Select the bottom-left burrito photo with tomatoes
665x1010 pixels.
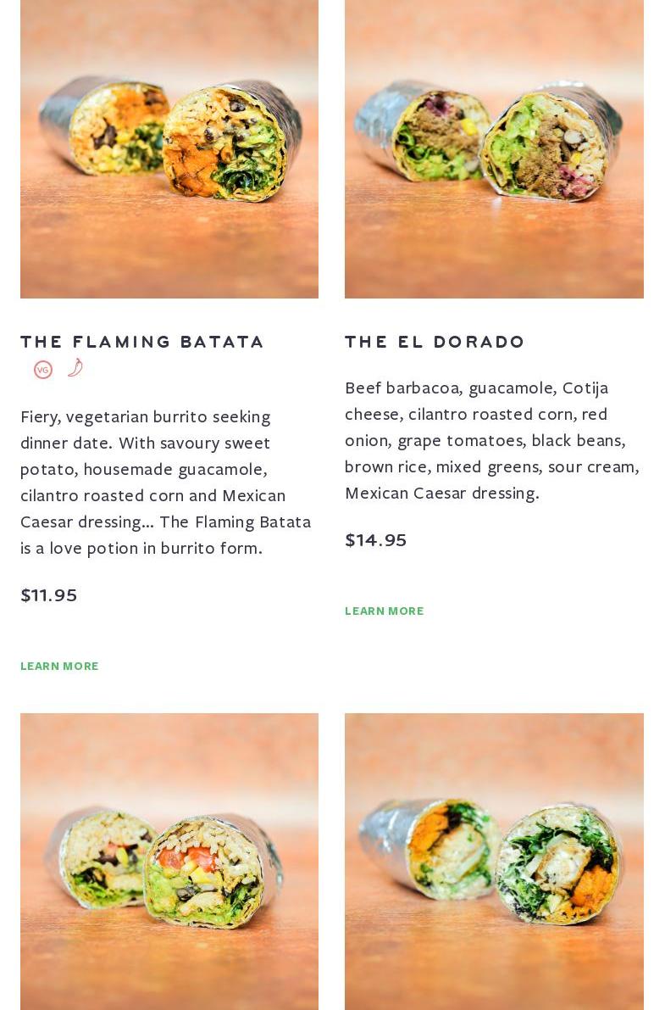(x=169, y=861)
